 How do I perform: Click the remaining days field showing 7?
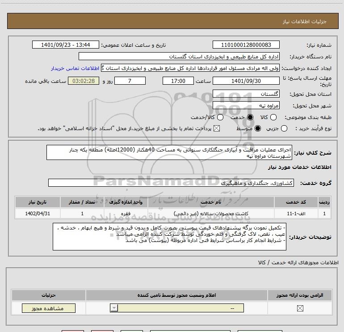(x=130, y=81)
